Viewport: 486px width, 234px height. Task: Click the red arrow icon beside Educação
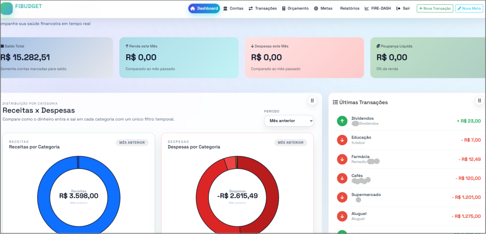coord(342,140)
